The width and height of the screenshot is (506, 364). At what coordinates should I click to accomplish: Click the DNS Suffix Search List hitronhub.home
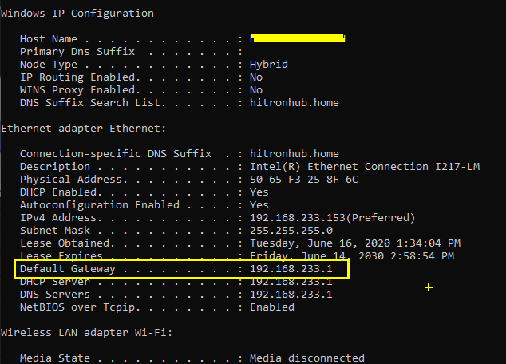tap(295, 103)
